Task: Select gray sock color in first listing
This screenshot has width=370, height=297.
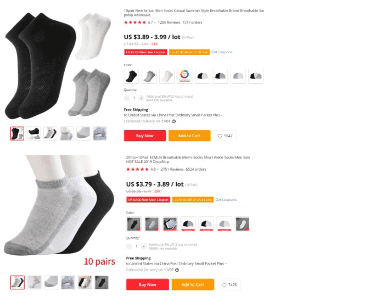Action: click(x=149, y=76)
